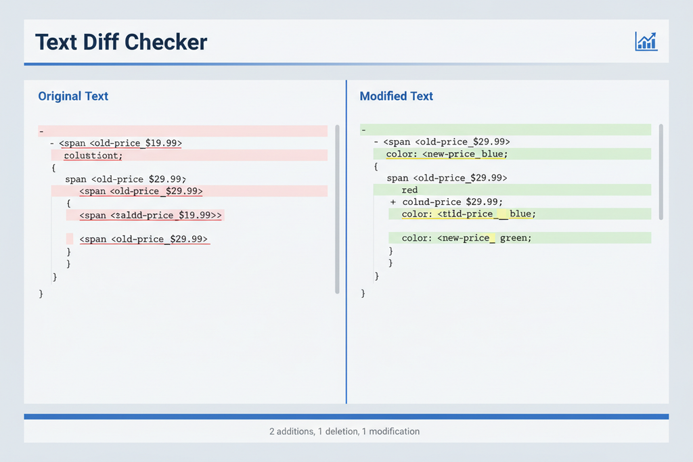The width and height of the screenshot is (693, 462).
Task: Select the Original Text panel heading
Action: point(73,96)
